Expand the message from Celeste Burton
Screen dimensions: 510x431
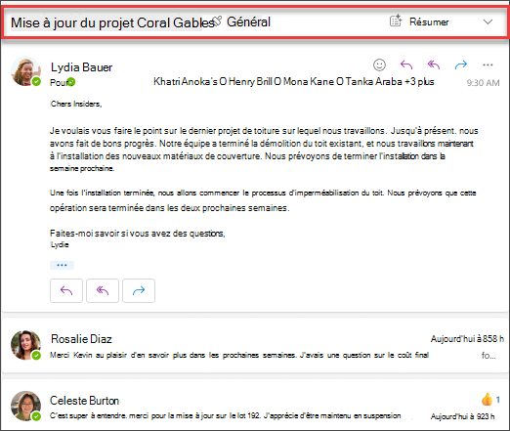click(255, 405)
